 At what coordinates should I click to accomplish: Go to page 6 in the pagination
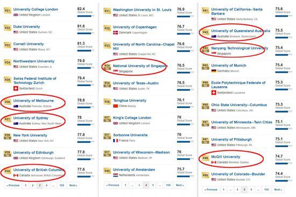point(251,189)
